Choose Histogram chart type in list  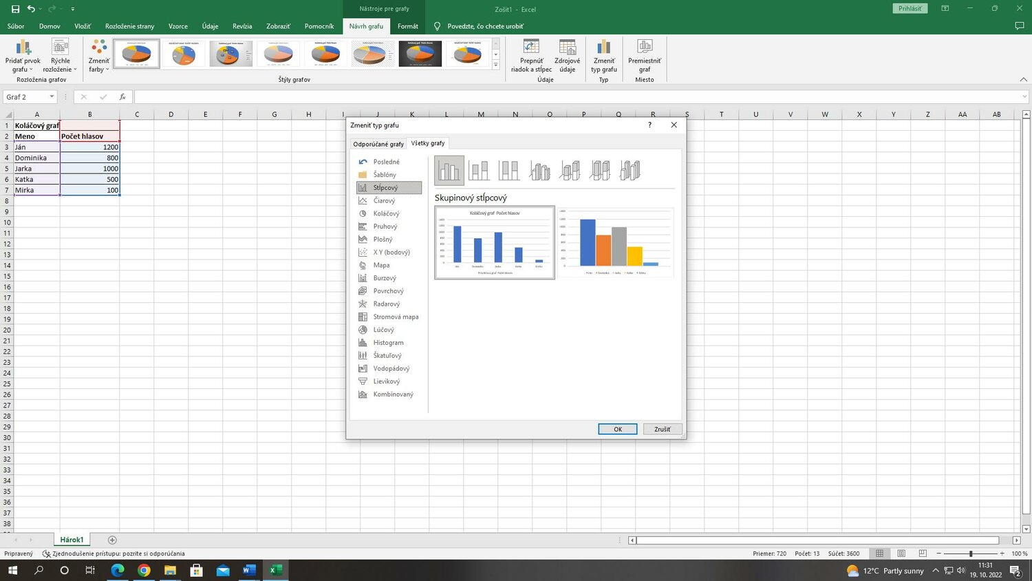click(x=389, y=343)
